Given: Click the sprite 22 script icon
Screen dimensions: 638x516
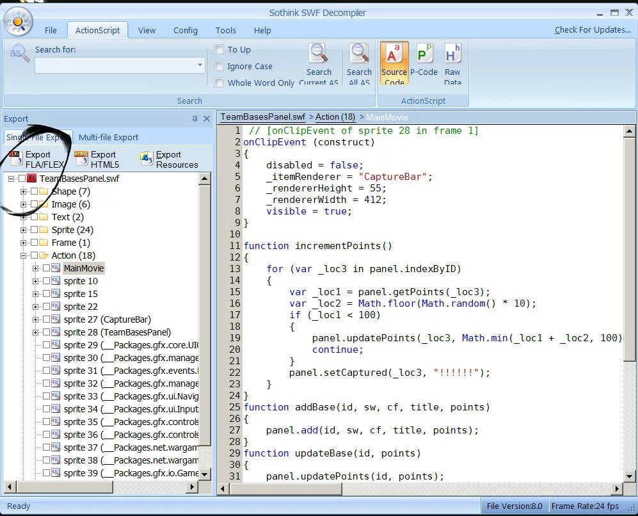Looking at the screenshot, I should tap(56, 307).
